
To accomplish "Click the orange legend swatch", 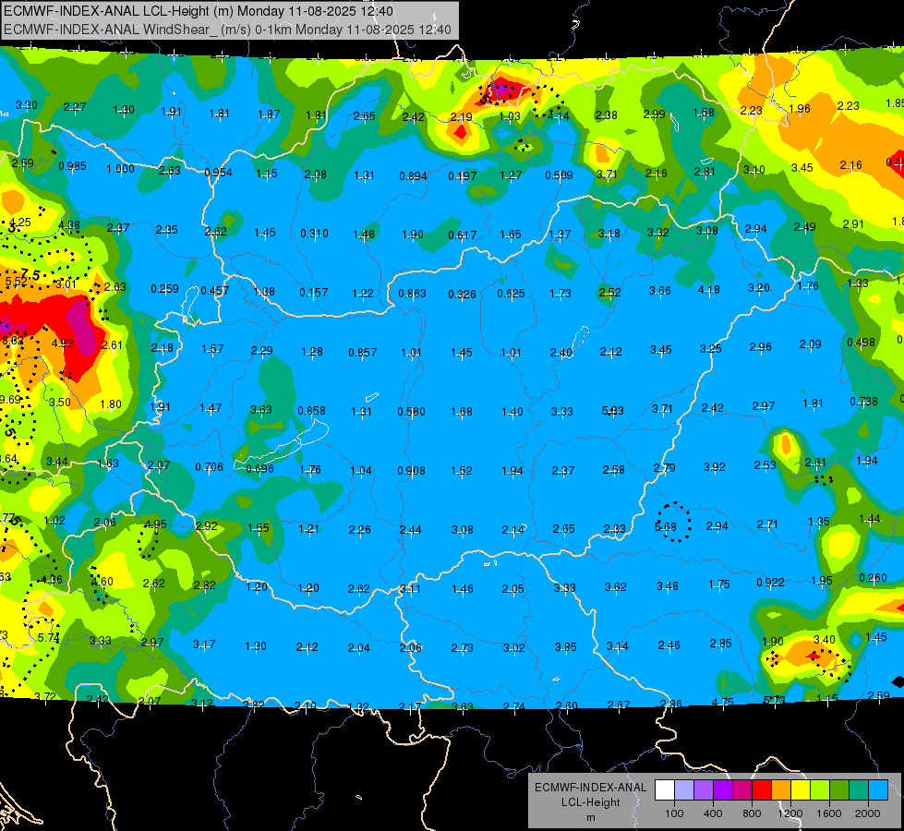I will point(781,789).
